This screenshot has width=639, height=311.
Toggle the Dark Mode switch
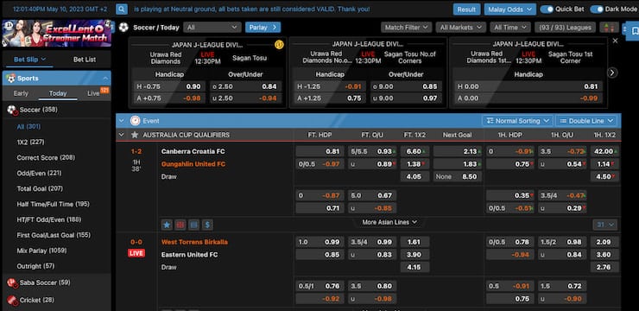597,9
